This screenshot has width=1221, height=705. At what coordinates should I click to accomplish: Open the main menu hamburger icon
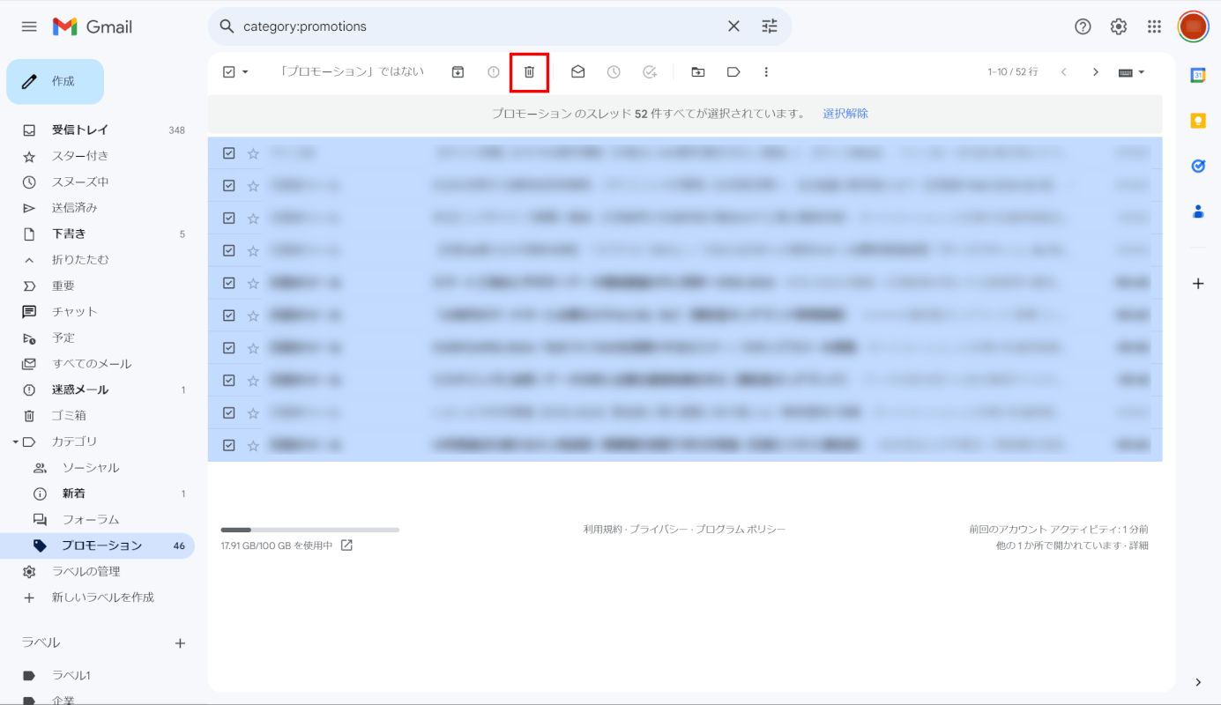tap(29, 26)
